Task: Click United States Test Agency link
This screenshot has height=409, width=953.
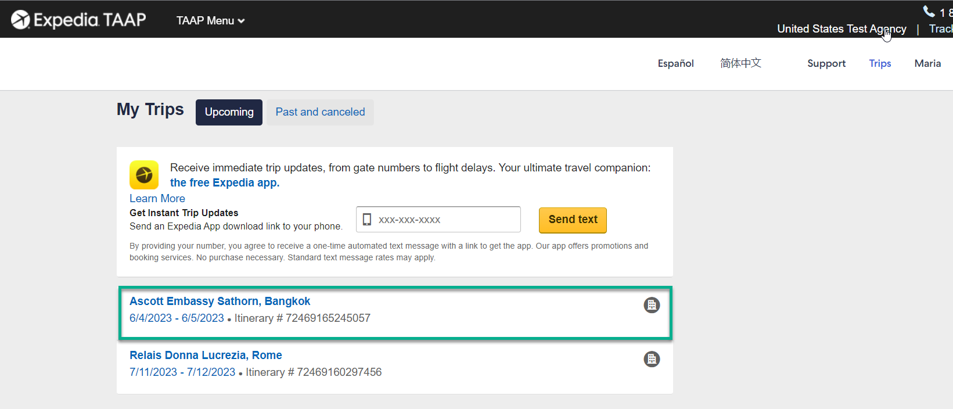Action: point(841,28)
